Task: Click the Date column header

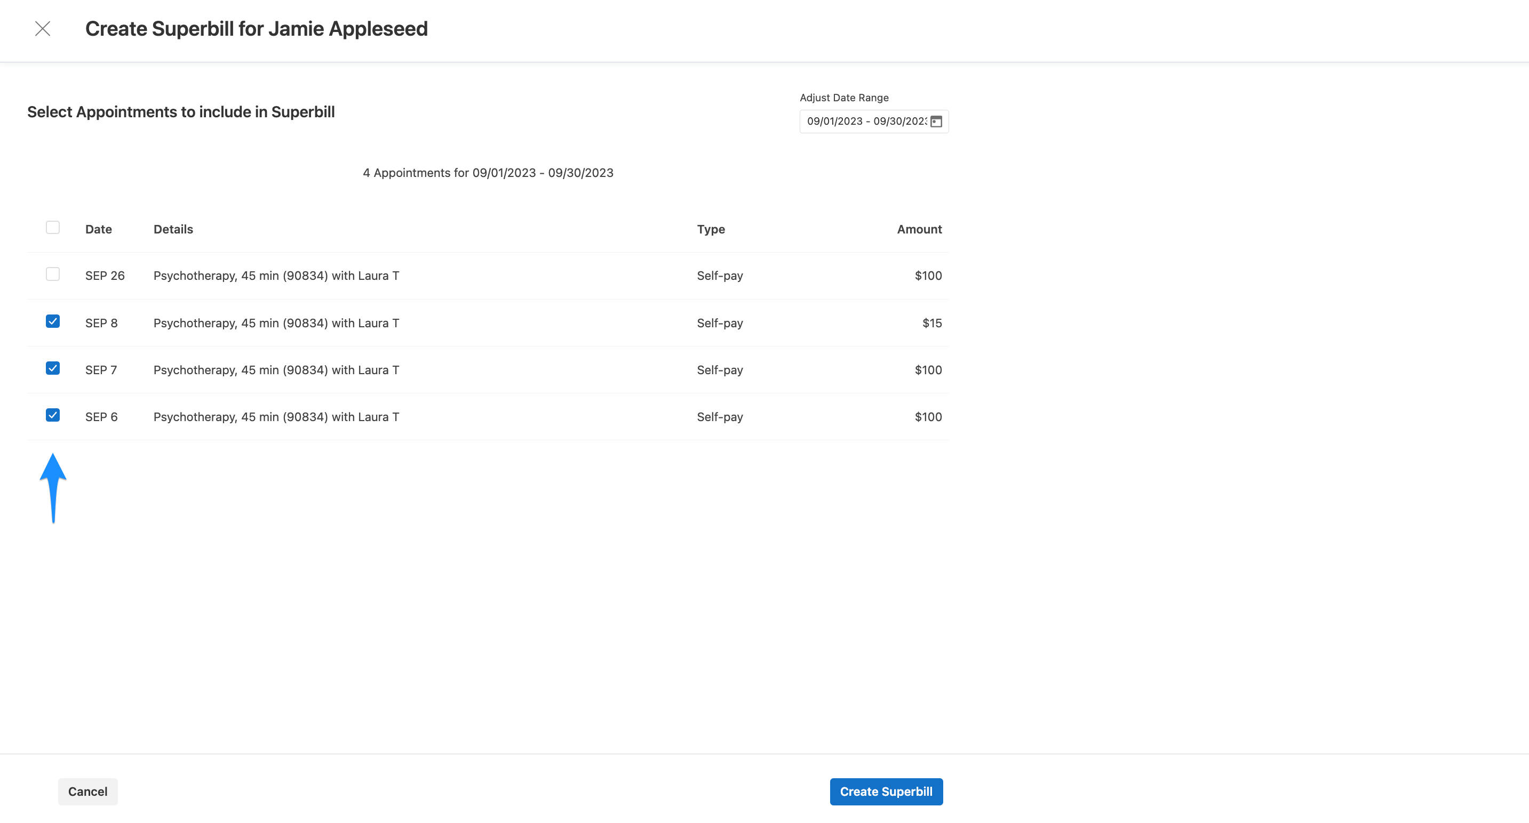Action: click(98, 229)
